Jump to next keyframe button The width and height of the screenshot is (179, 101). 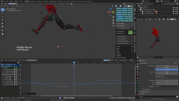click(72, 98)
